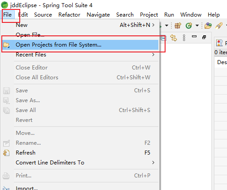Open the New Java Class dropdown arrow
The height and width of the screenshot is (190, 227).
point(197,26)
